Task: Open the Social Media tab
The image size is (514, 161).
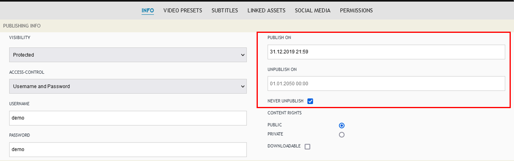Action: [x=312, y=10]
